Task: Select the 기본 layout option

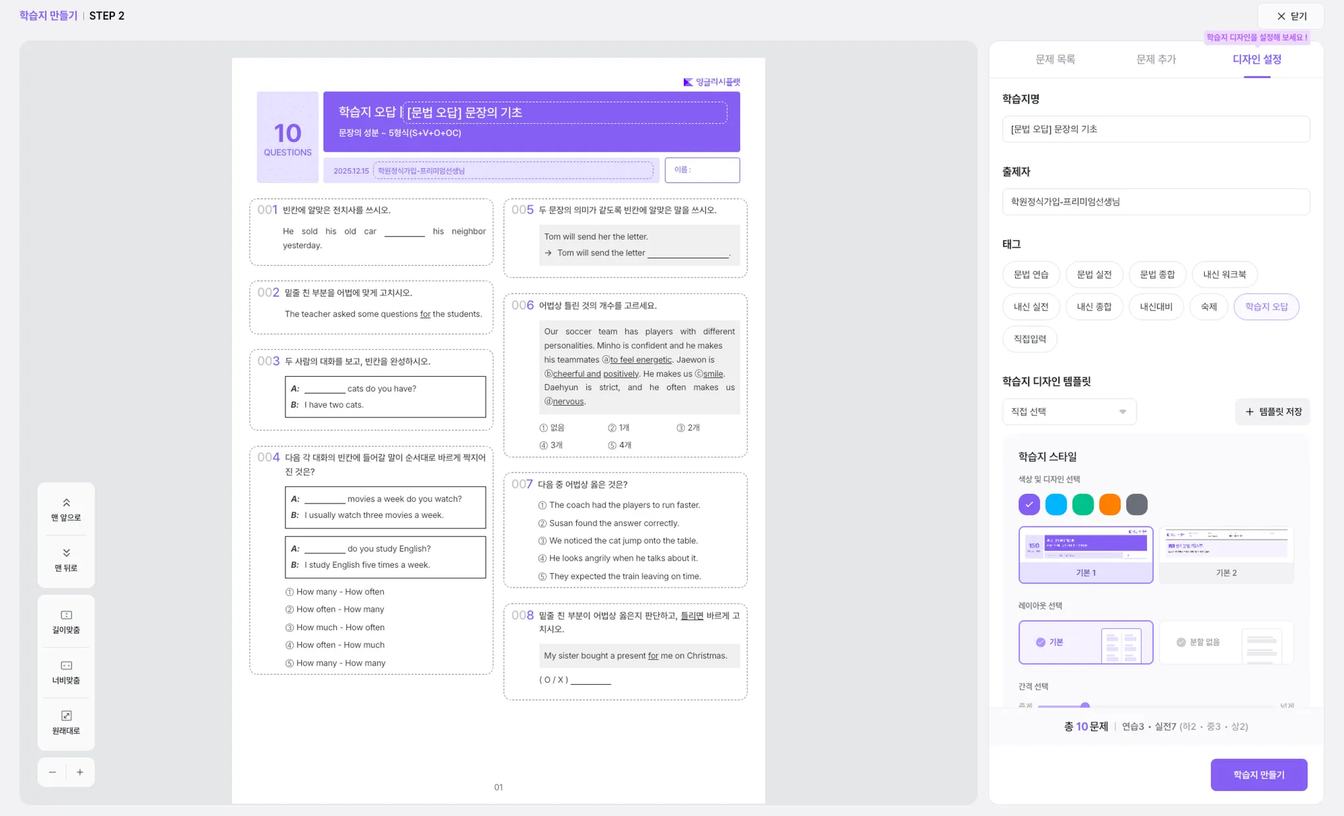Action: (1085, 642)
